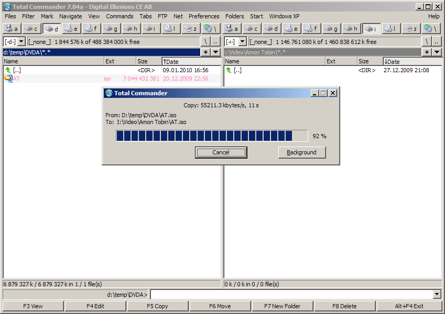Select drive h in right panel drive bar

(351, 29)
